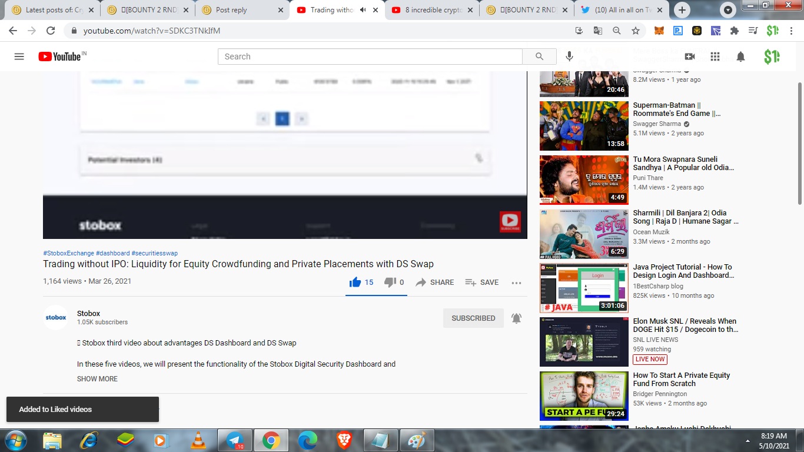This screenshot has height=452, width=804.
Task: Click the YouTube search magnifier button
Action: tap(539, 56)
